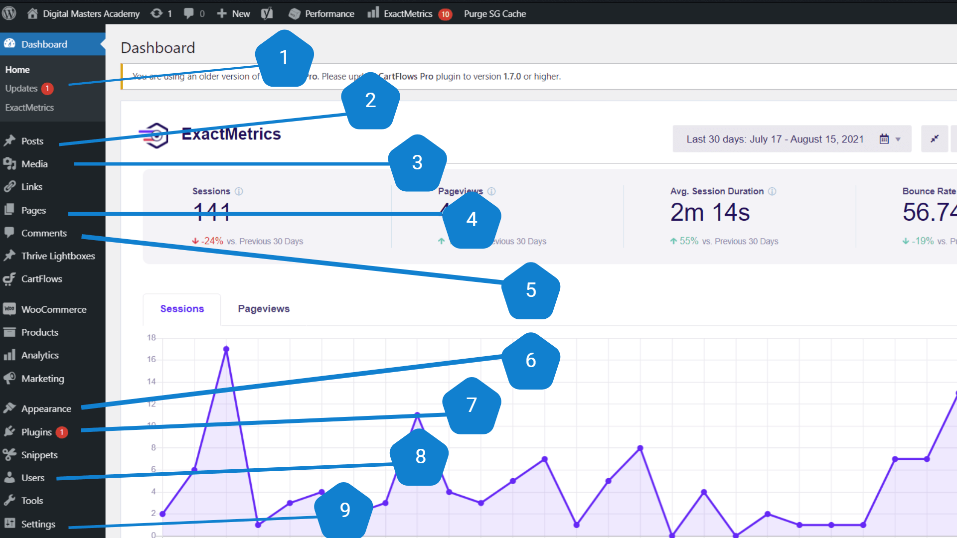This screenshot has width=957, height=538.
Task: Click the Links chain icon
Action: [9, 186]
